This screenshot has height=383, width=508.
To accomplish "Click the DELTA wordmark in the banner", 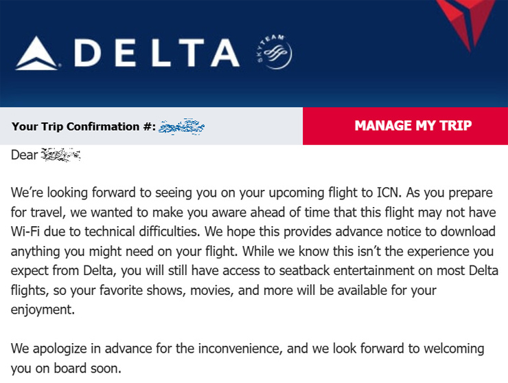I will coord(157,53).
